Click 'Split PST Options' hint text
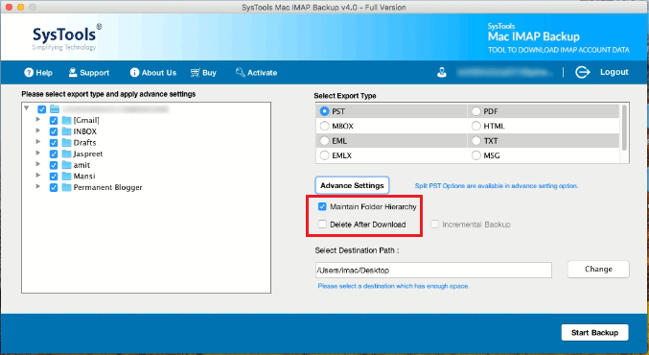 point(497,186)
